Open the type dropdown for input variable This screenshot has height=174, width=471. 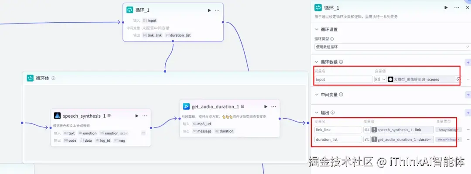pos(380,79)
